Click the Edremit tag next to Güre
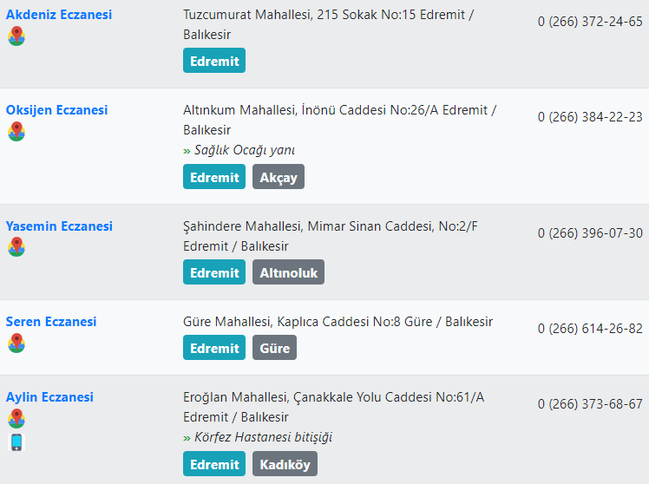Screen dimensions: 649x484 214,348
